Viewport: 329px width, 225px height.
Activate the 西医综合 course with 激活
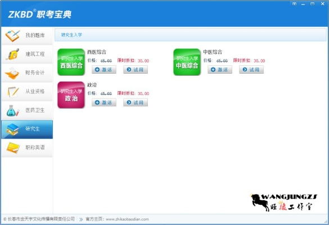coord(104,70)
